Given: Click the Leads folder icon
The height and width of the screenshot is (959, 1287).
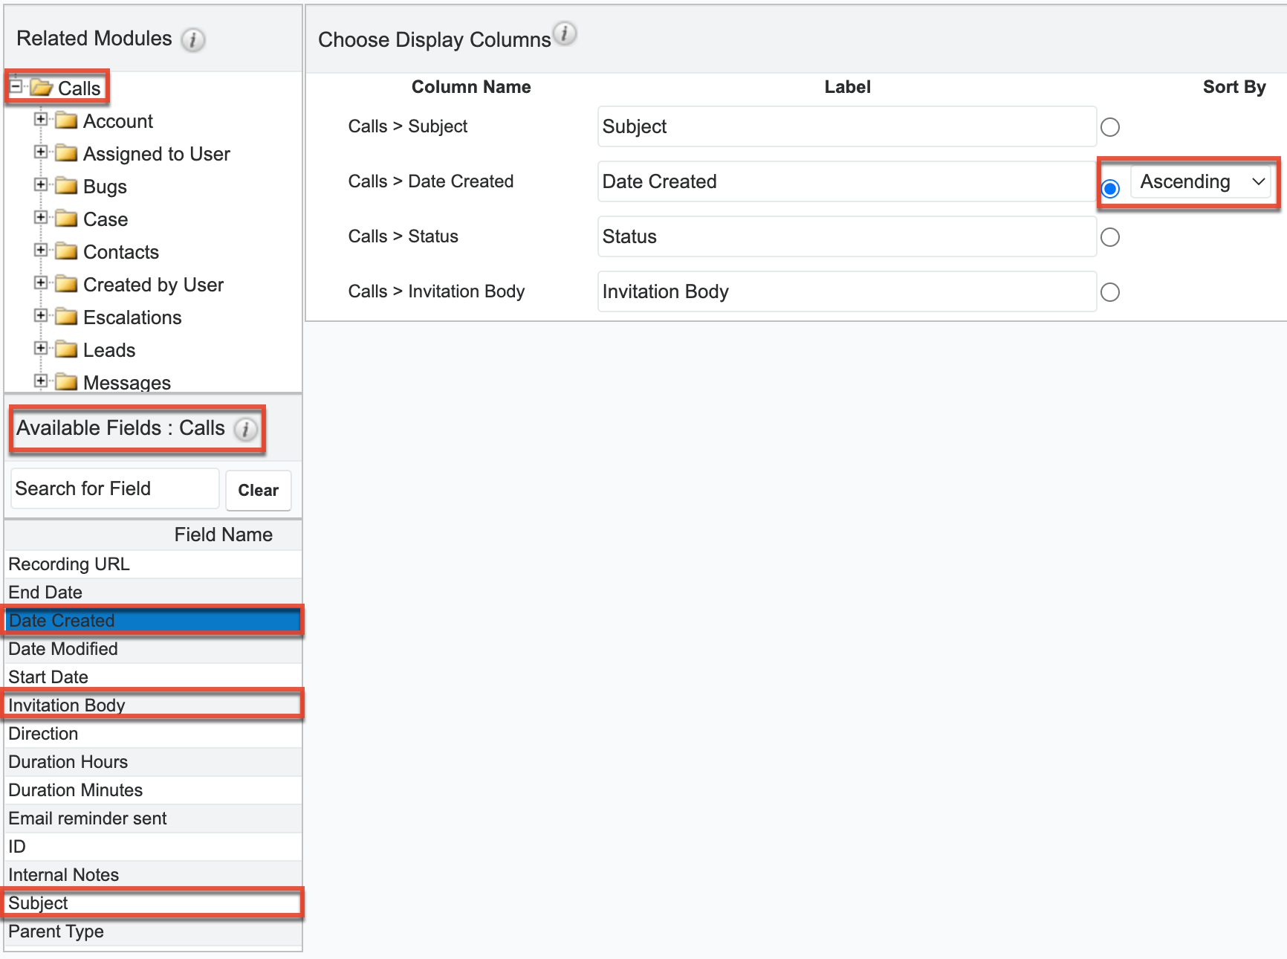Looking at the screenshot, I should 67,350.
